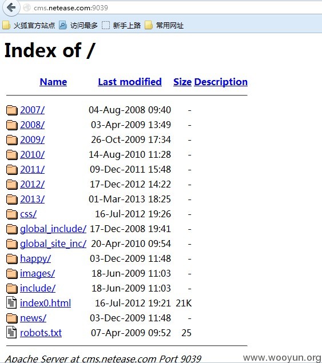Click the Description column header

[x=221, y=82]
